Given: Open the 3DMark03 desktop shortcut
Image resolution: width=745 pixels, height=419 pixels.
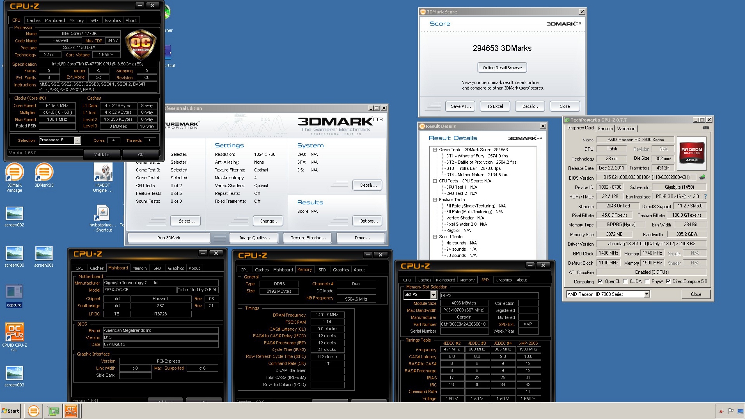Looking at the screenshot, I should (44, 176).
